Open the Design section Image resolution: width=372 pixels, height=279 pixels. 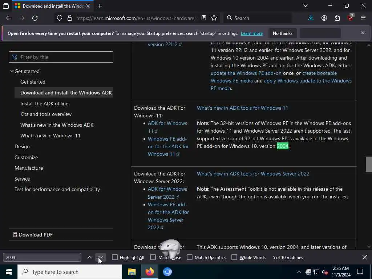22,147
